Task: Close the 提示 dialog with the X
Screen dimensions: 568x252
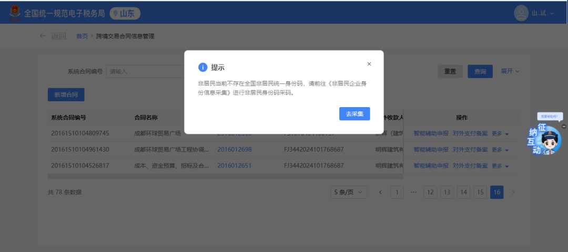Action: 369,64
